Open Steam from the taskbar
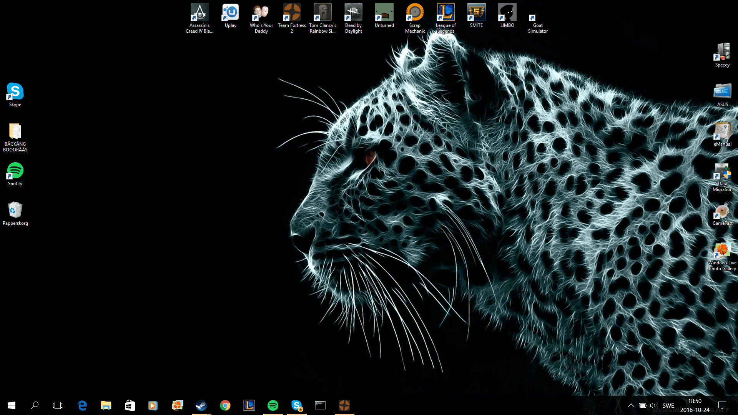Viewport: 738px width, 415px height. [x=201, y=405]
